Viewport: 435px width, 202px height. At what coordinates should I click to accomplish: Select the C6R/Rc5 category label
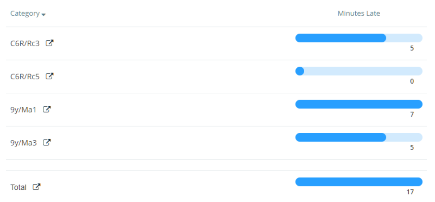pyautogui.click(x=25, y=77)
